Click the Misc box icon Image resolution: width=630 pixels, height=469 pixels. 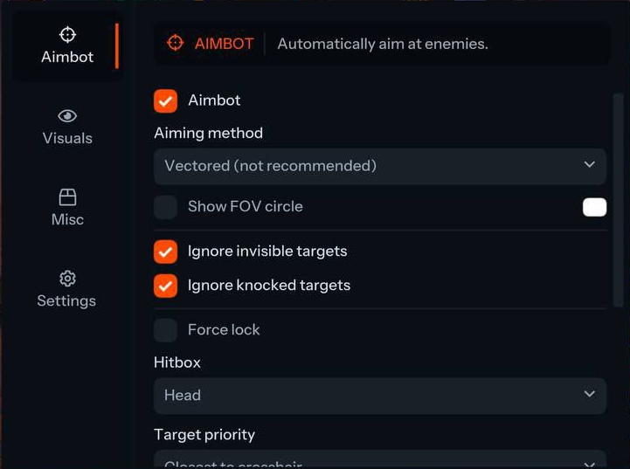(x=67, y=197)
